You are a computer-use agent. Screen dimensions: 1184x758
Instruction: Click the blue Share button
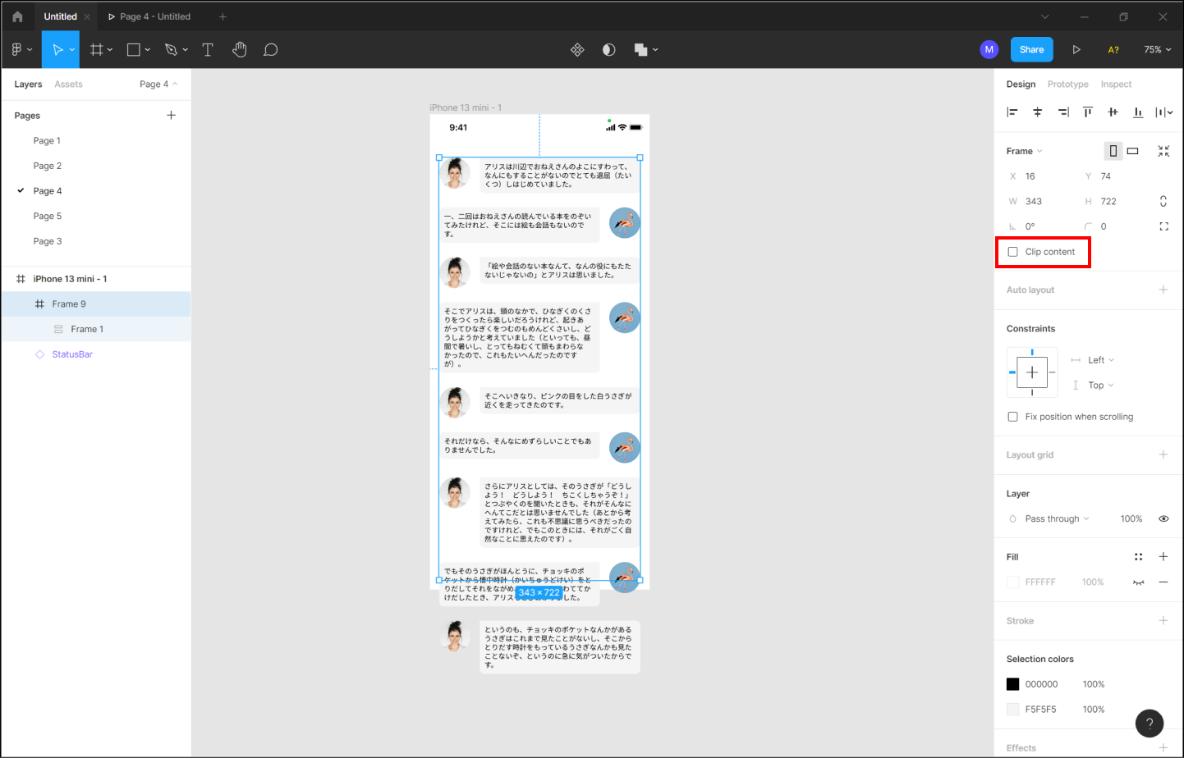[1031, 50]
